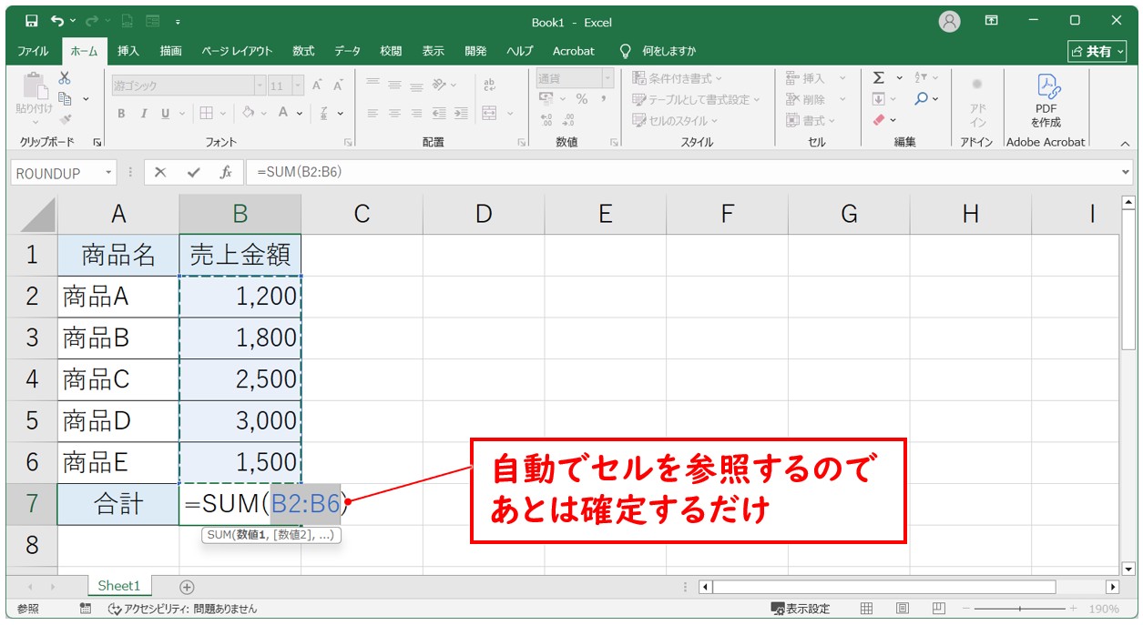Collapse the ribbon with the chevron

tap(1124, 144)
